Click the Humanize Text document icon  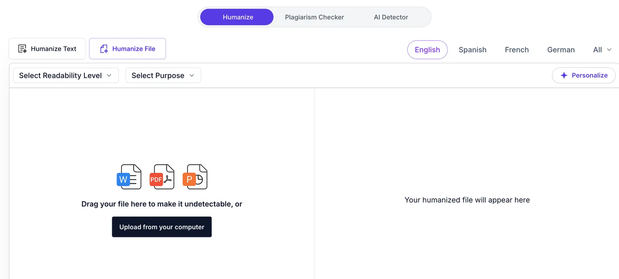[22, 49]
